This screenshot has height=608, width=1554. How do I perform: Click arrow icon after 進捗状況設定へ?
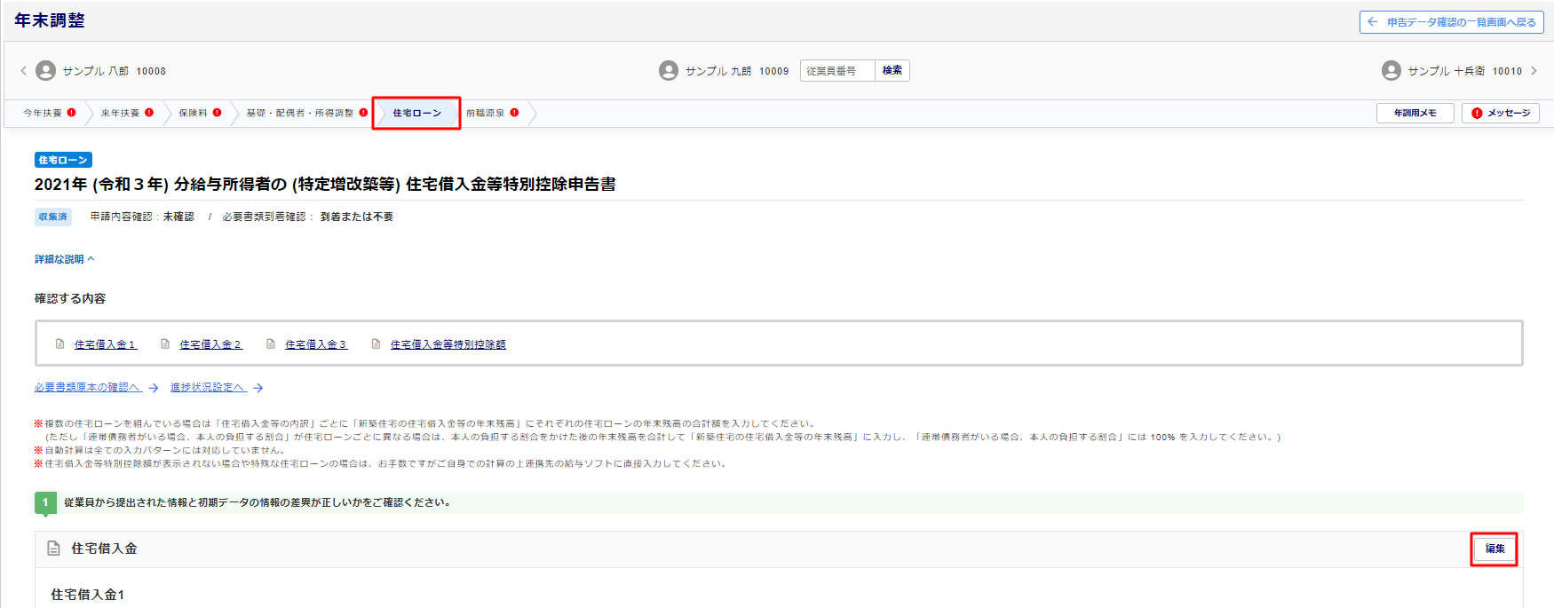tap(258, 388)
